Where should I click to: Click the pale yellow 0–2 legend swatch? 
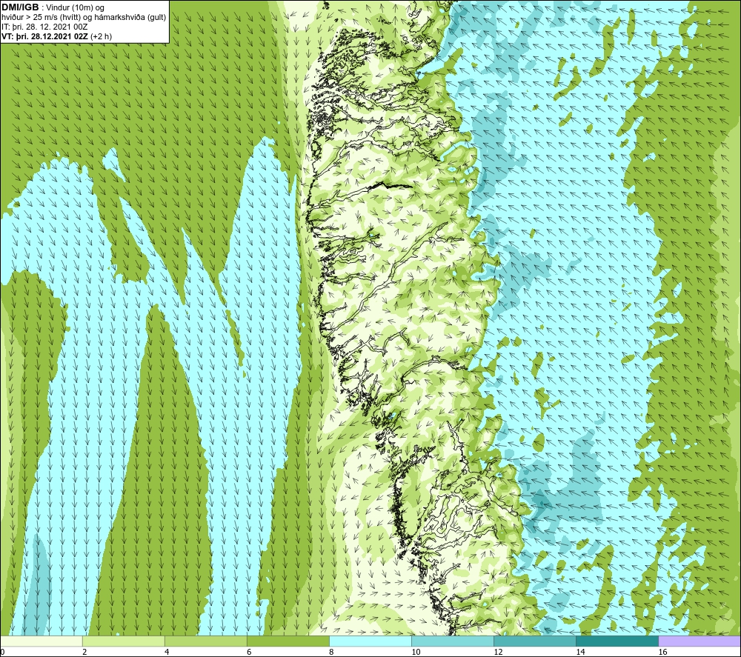coord(41,641)
